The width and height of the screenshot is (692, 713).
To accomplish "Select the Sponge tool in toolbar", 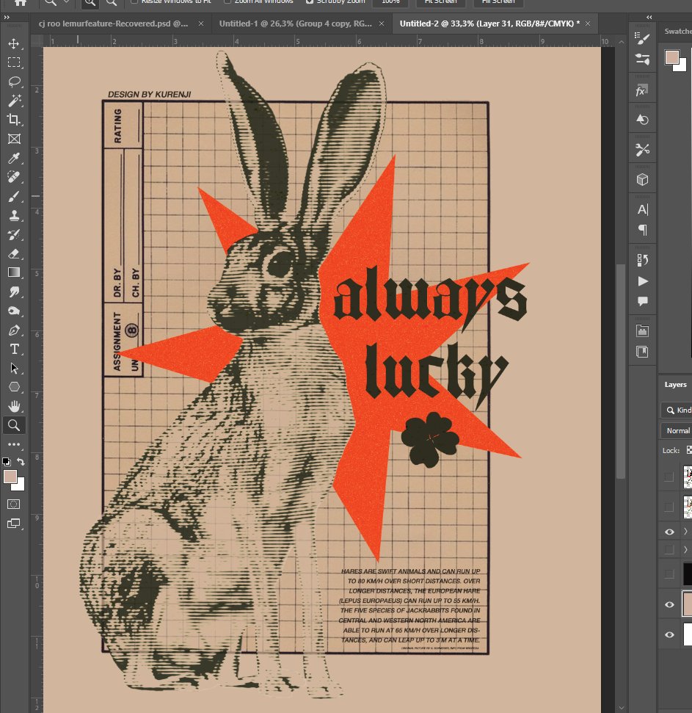I will pyautogui.click(x=14, y=311).
